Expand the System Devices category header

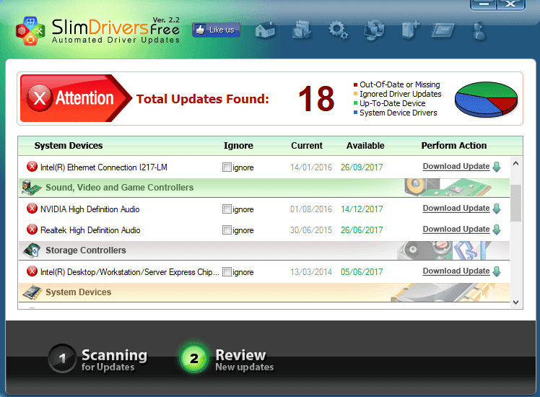click(x=78, y=292)
